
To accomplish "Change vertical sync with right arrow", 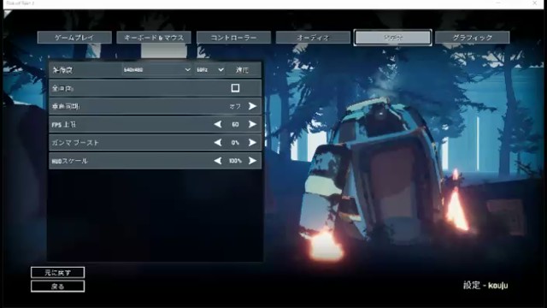I will click(252, 106).
